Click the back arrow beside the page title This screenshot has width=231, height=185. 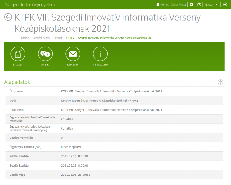(8, 17)
